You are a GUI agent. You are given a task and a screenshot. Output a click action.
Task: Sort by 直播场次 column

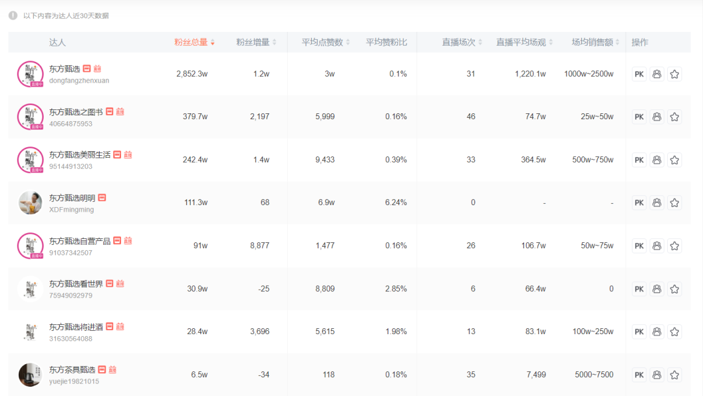tap(462, 42)
